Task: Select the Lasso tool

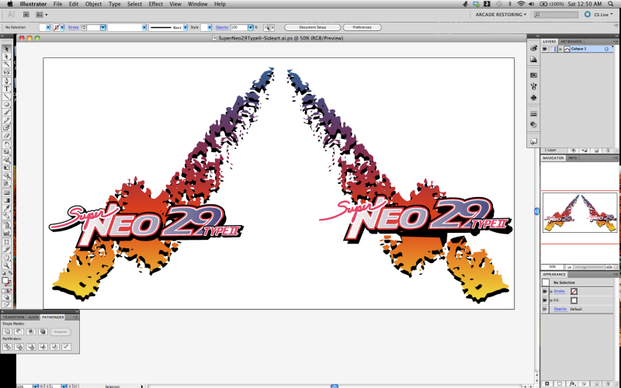Action: tap(6, 72)
